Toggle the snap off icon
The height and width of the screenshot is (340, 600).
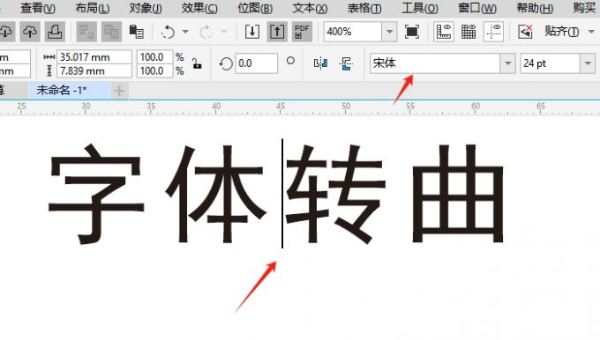[x=525, y=32]
